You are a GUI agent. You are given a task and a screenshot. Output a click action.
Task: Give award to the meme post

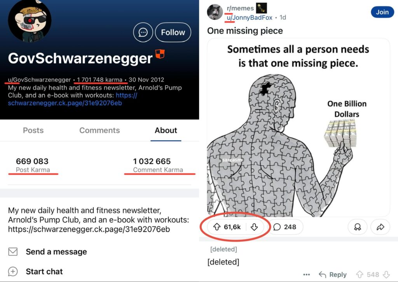pos(358,227)
